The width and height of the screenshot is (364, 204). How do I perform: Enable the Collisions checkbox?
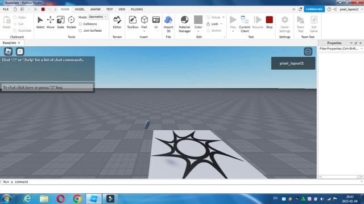(80, 24)
